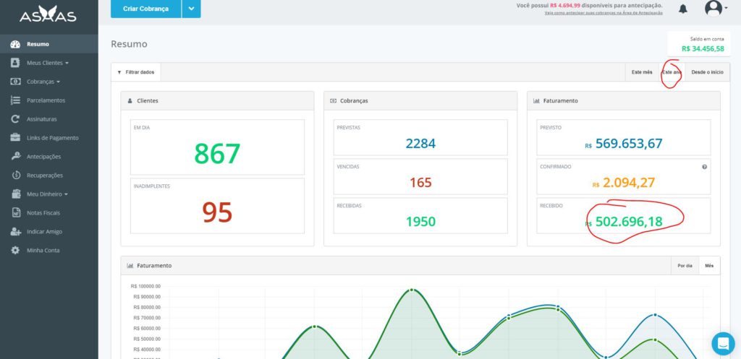The width and height of the screenshot is (741, 359).
Task: Click the Minha Conta gear icon
Action: point(15,251)
